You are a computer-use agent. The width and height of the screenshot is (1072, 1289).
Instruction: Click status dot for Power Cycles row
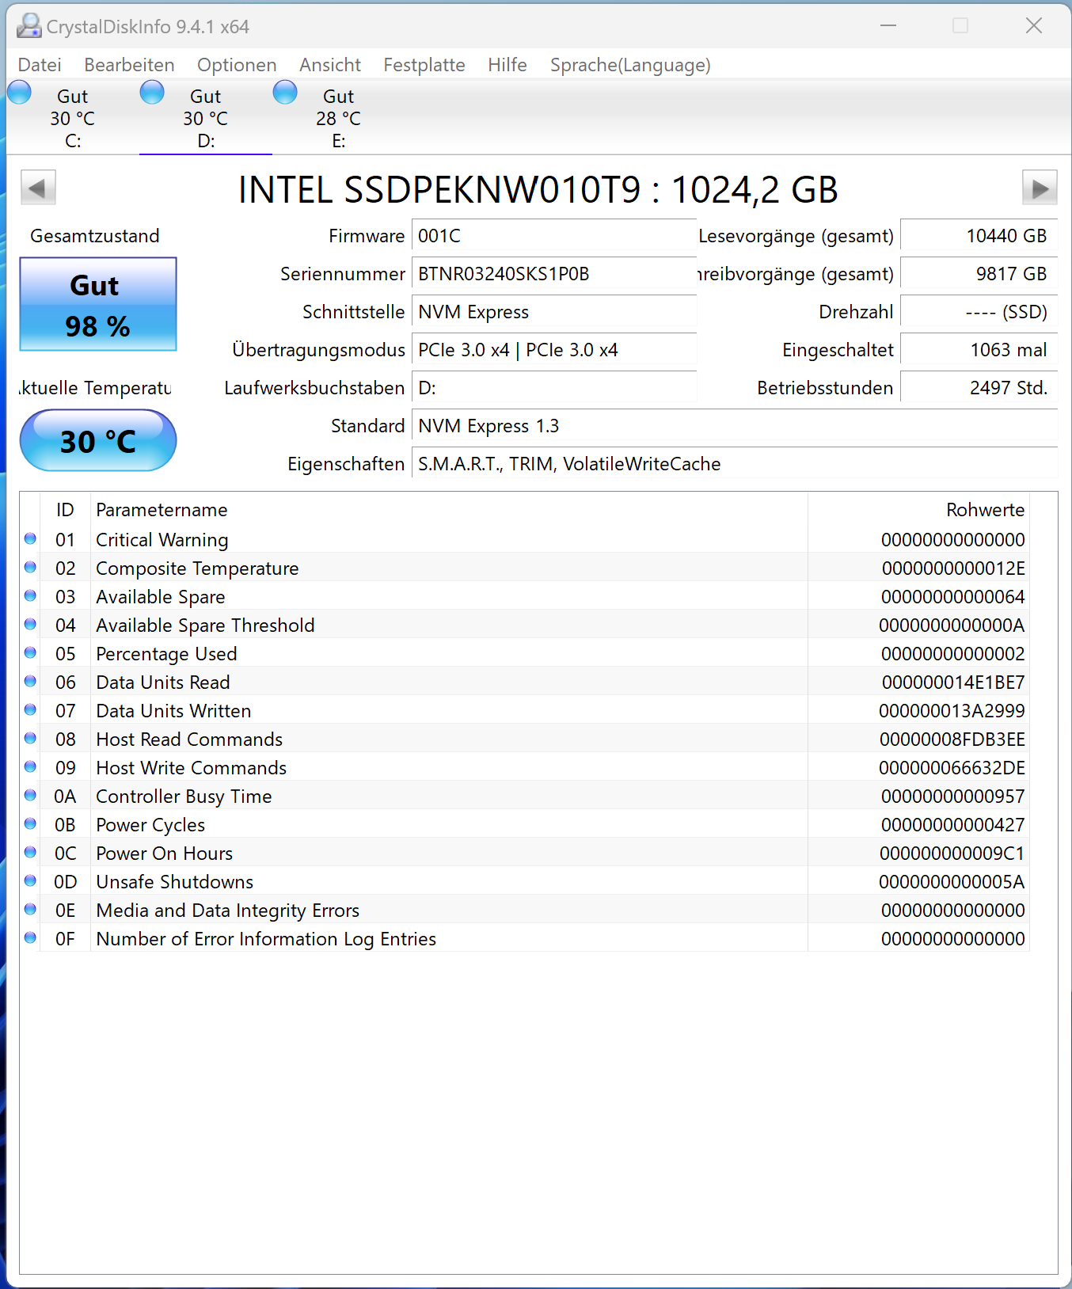[x=30, y=823]
